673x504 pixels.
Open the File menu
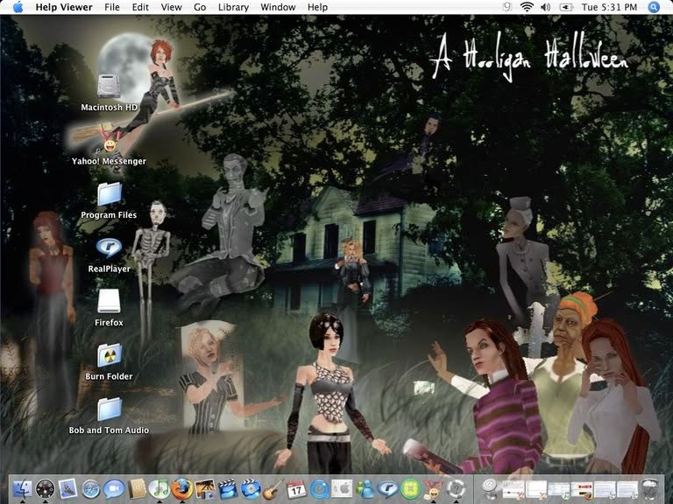pos(112,7)
